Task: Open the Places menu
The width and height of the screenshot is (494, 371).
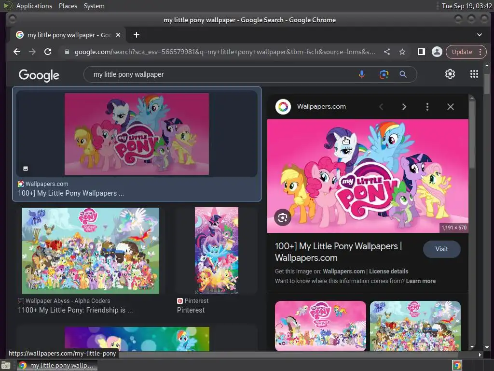Action: [68, 6]
